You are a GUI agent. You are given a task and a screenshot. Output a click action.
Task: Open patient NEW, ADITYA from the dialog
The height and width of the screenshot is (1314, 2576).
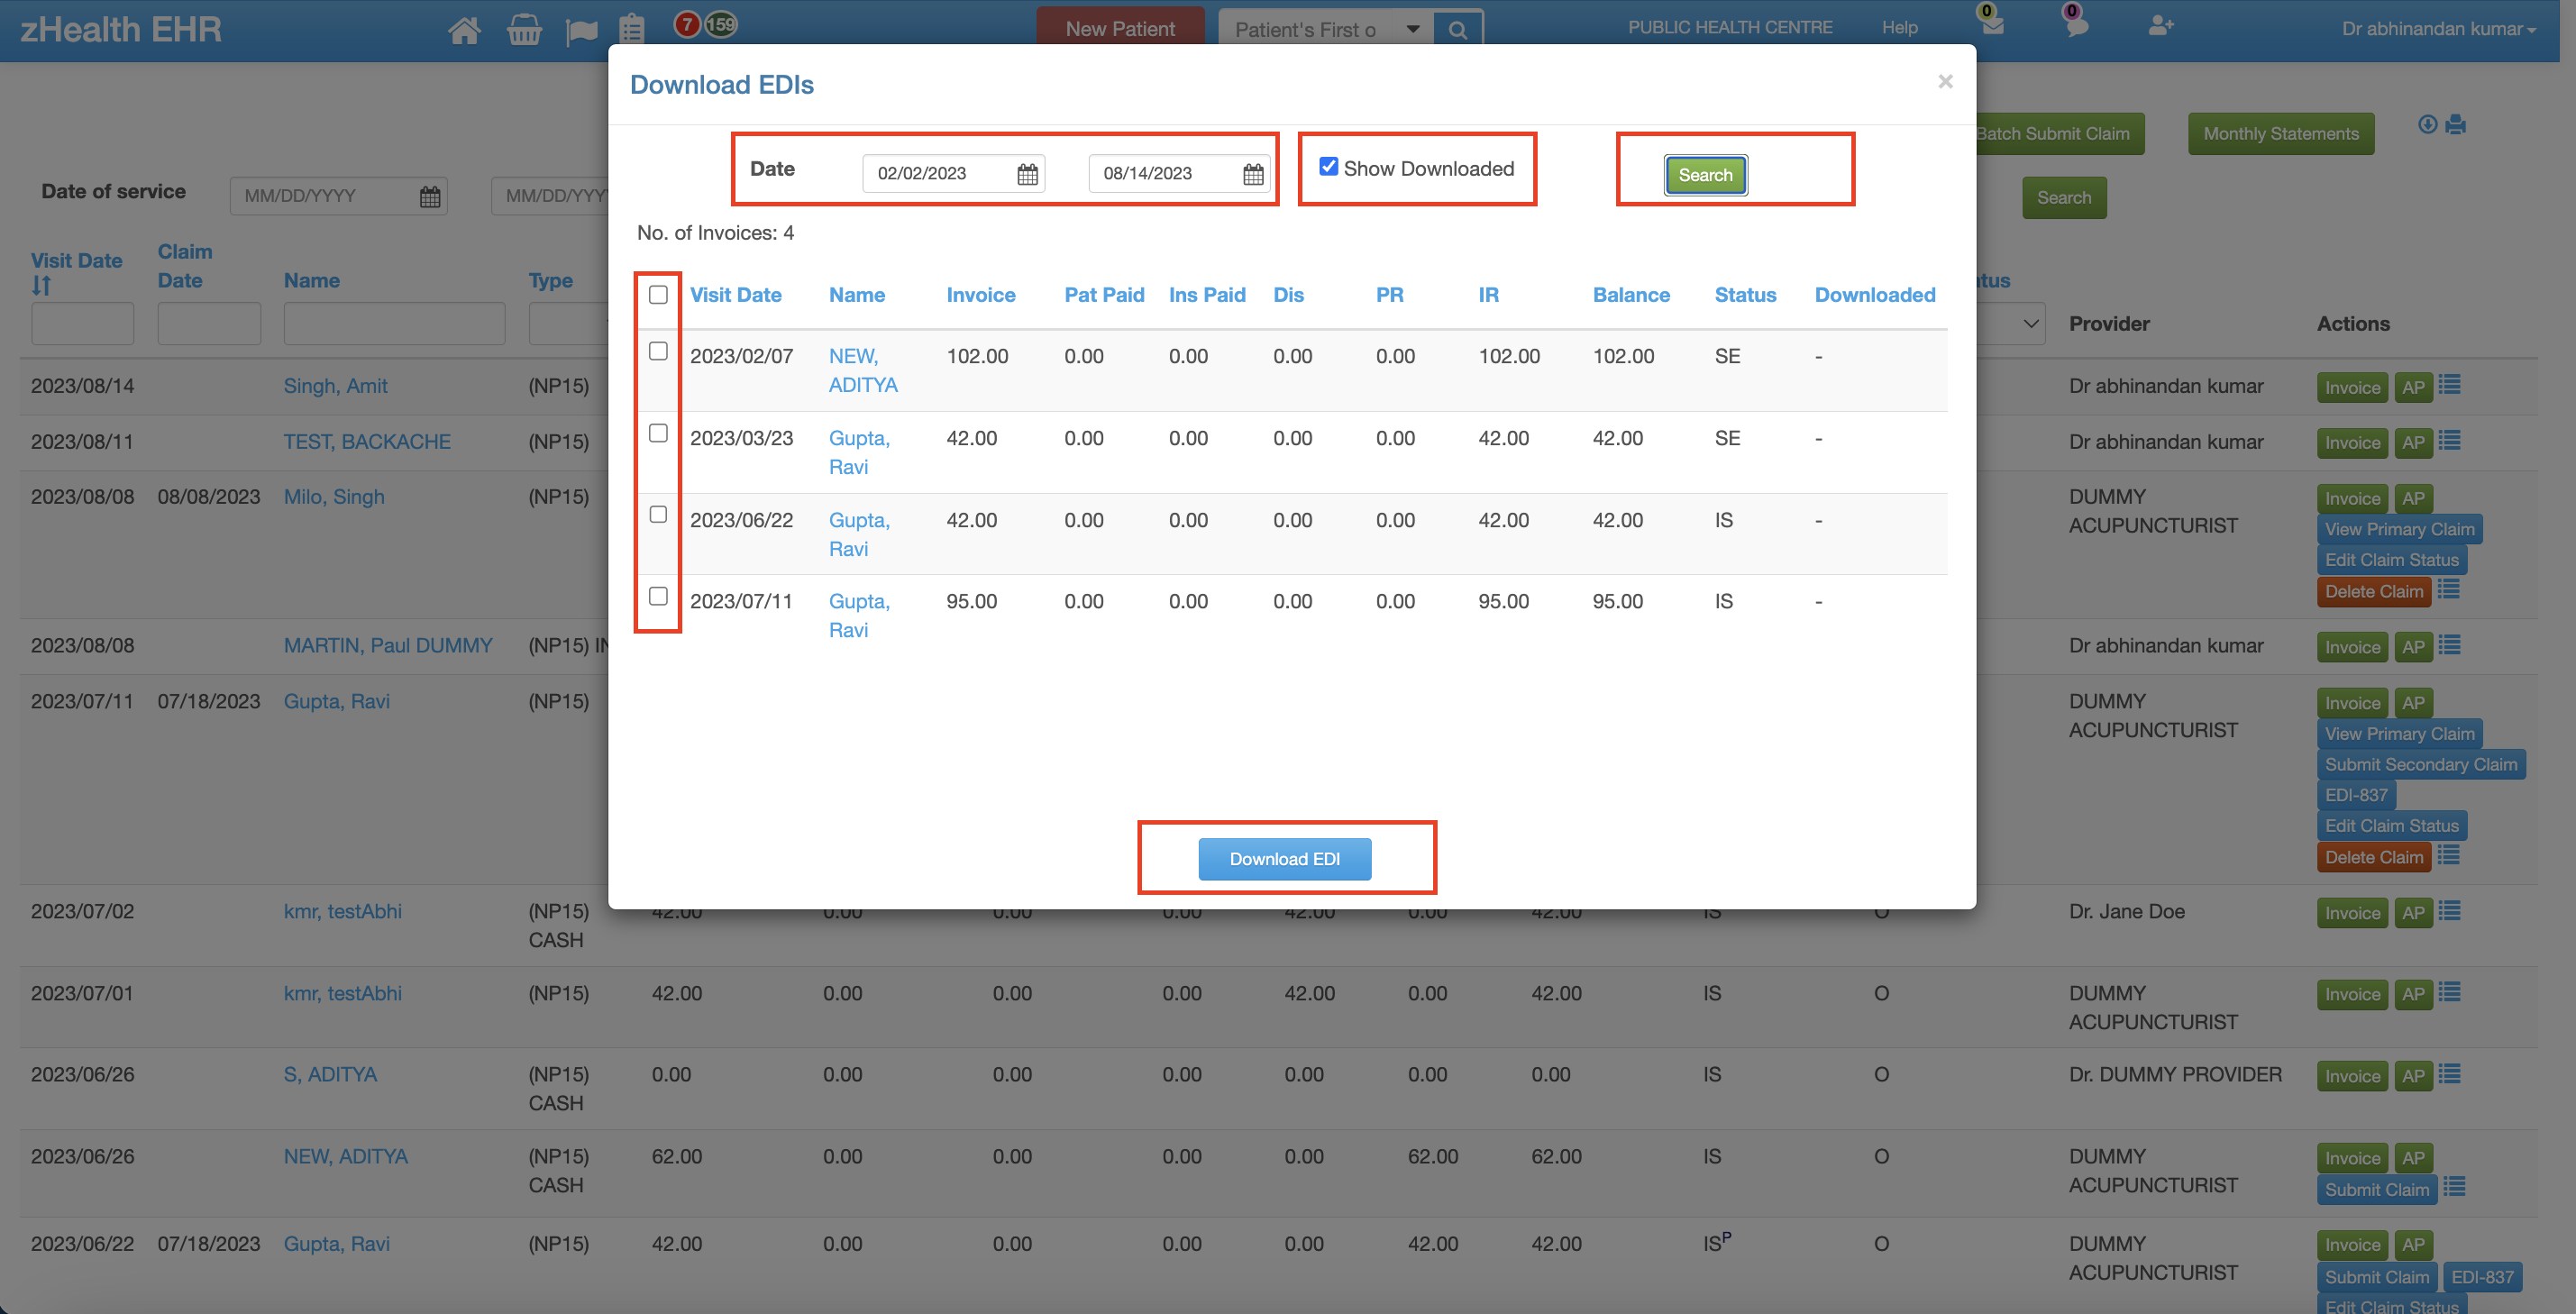click(862, 370)
